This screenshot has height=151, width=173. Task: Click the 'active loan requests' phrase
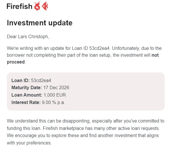tap(139, 128)
